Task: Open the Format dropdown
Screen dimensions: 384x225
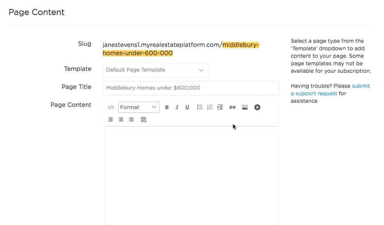Action: point(139,107)
